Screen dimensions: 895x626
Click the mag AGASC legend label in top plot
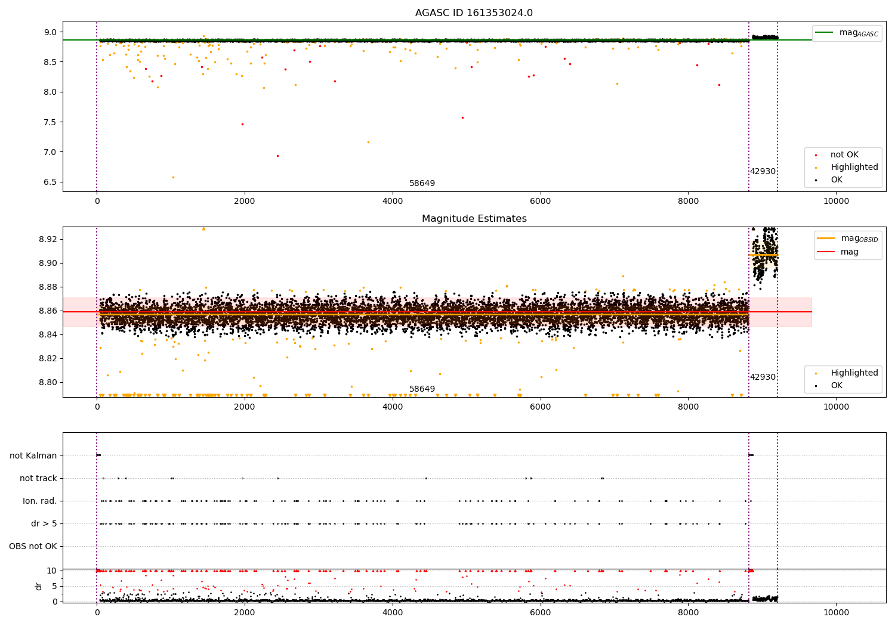click(x=859, y=33)
